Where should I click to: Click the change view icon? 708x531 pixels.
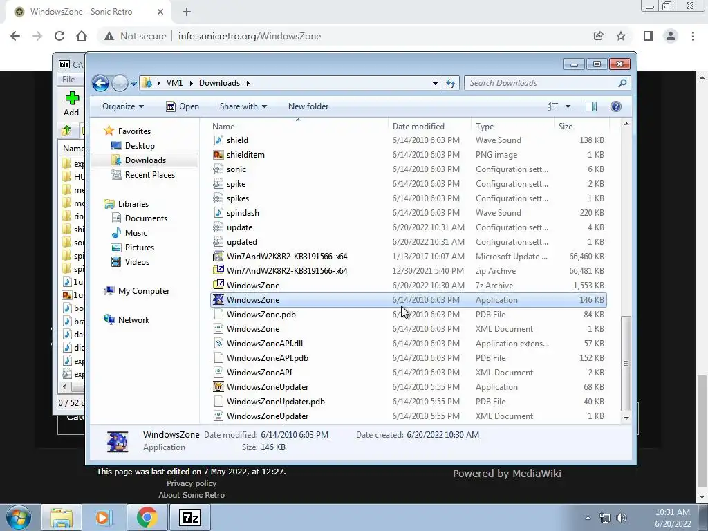(553, 106)
